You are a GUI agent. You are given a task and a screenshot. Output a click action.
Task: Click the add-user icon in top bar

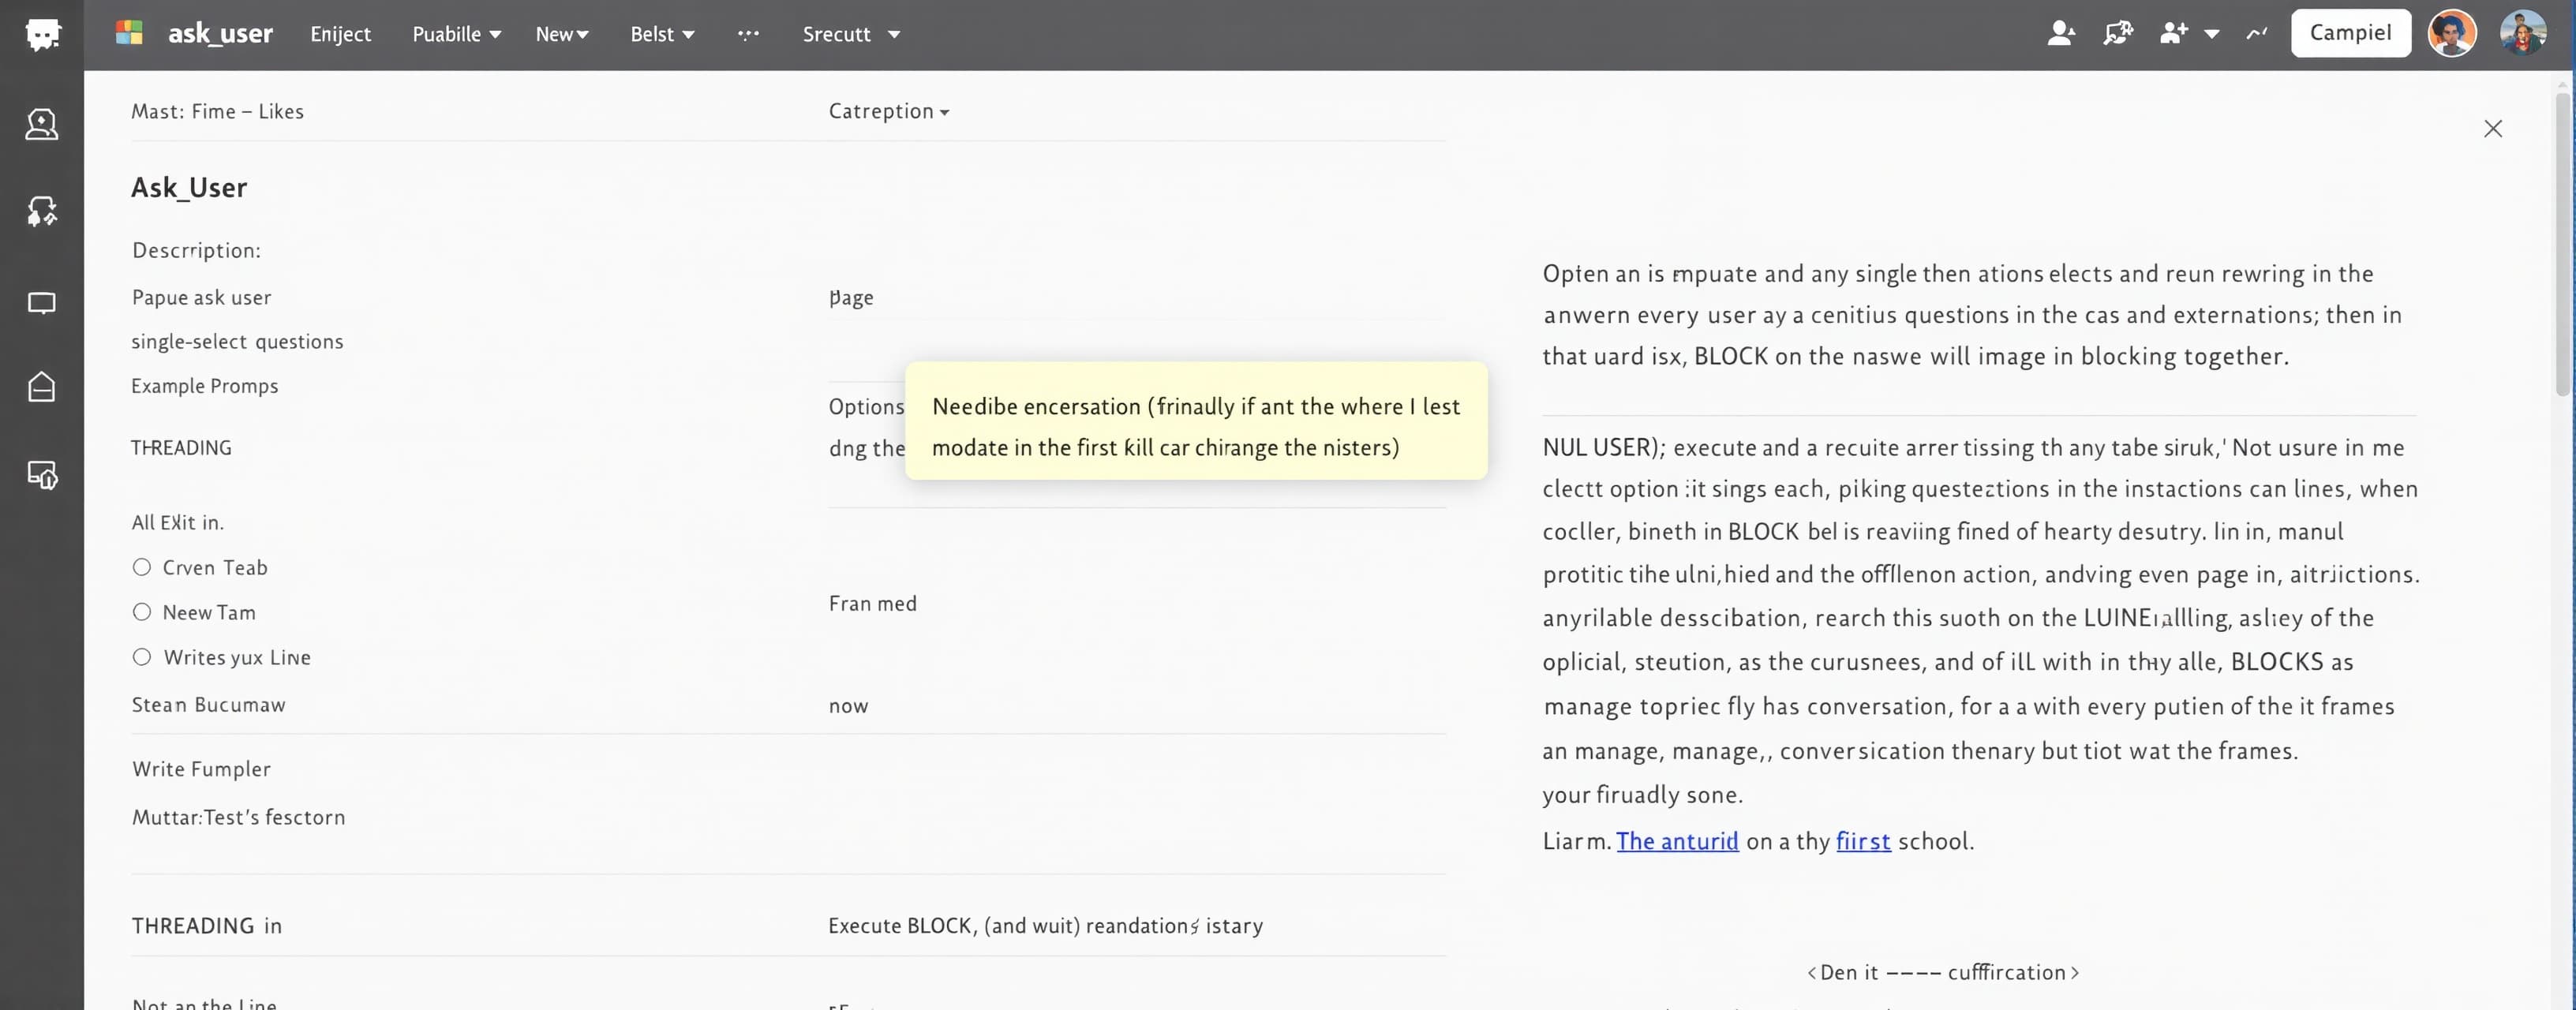pos(2174,34)
